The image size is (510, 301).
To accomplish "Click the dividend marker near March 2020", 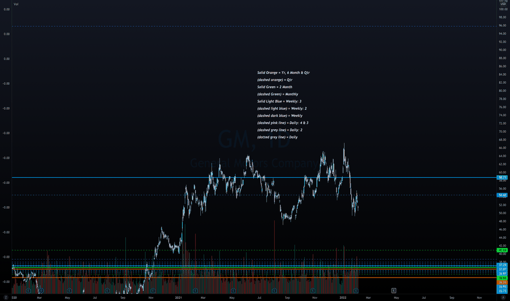I will [41, 290].
